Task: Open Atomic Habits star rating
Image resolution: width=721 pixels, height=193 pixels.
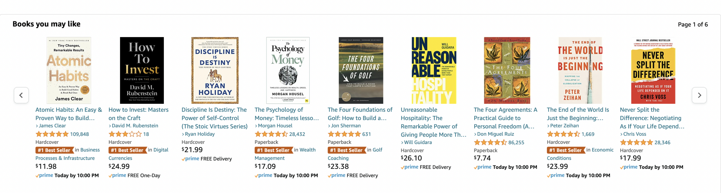Action: click(x=52, y=134)
